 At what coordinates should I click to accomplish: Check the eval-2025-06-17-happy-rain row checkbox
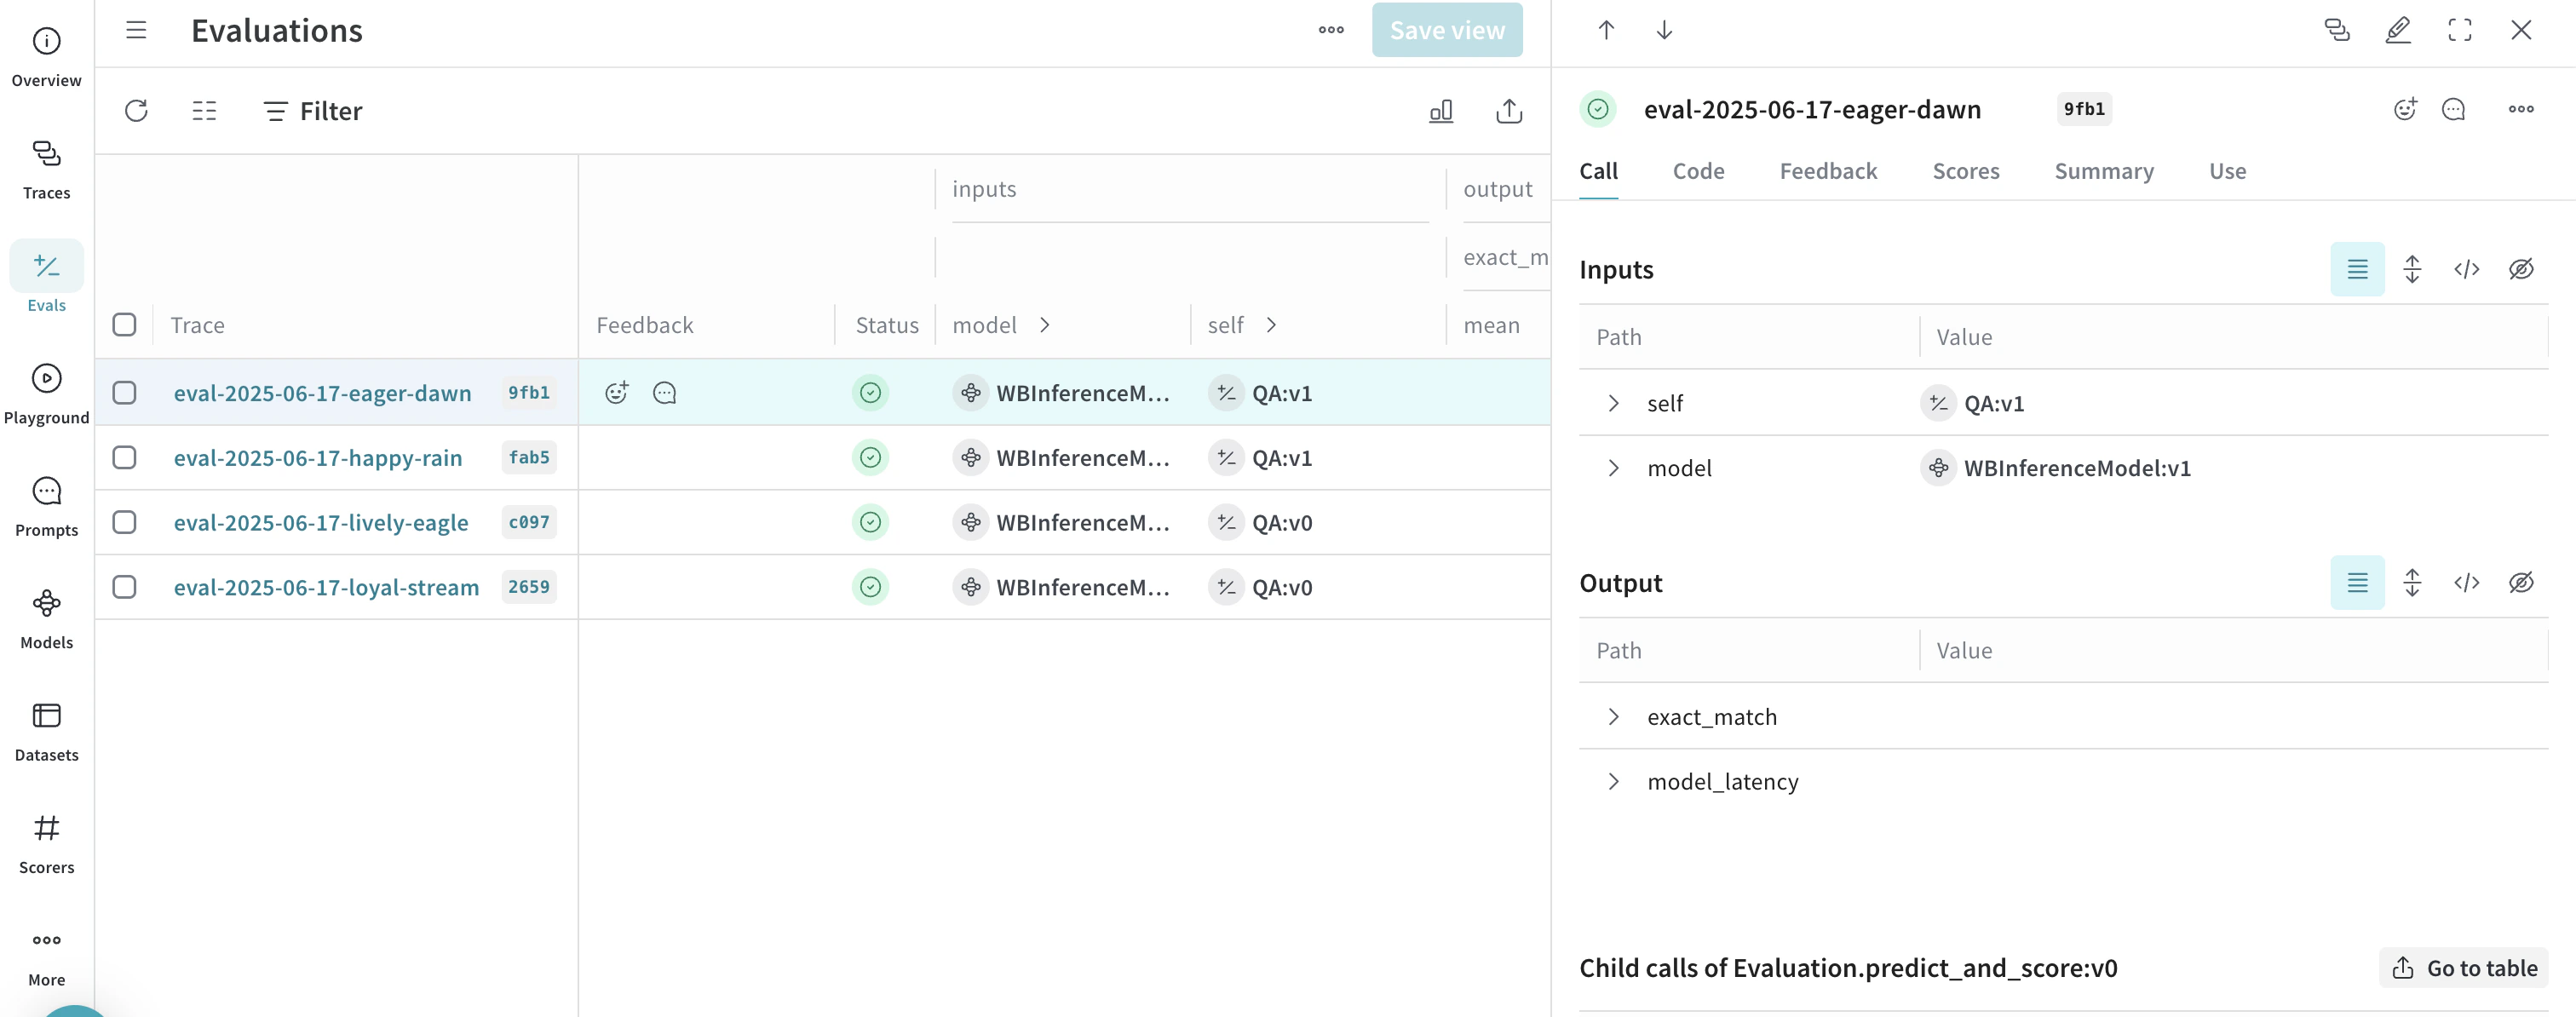click(124, 458)
